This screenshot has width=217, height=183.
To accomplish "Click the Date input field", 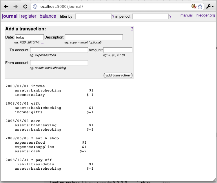I will 29,37.
